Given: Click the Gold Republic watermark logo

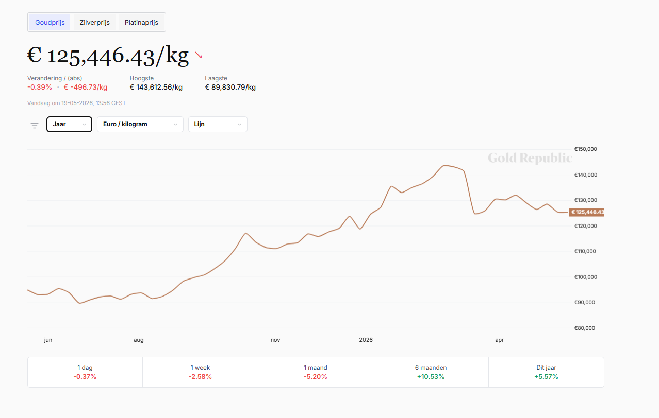Looking at the screenshot, I should 530,158.
